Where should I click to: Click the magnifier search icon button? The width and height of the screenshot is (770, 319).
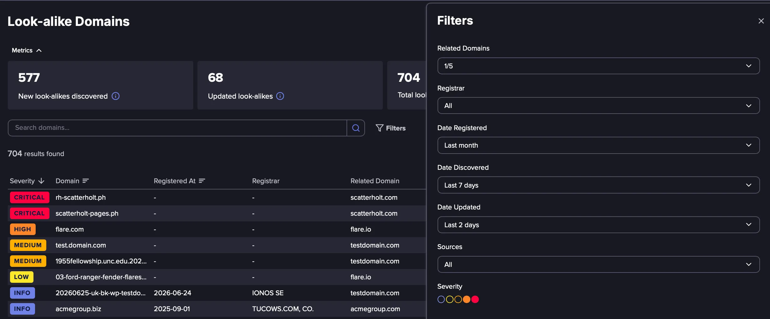point(356,128)
